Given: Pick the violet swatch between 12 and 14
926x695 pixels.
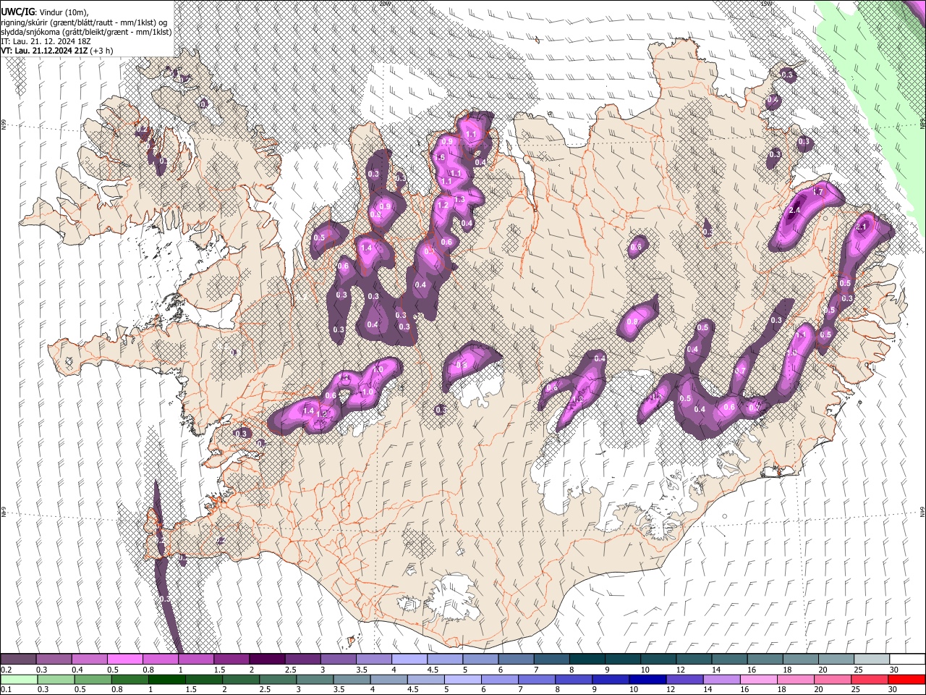Looking at the screenshot, I should click(x=685, y=679).
